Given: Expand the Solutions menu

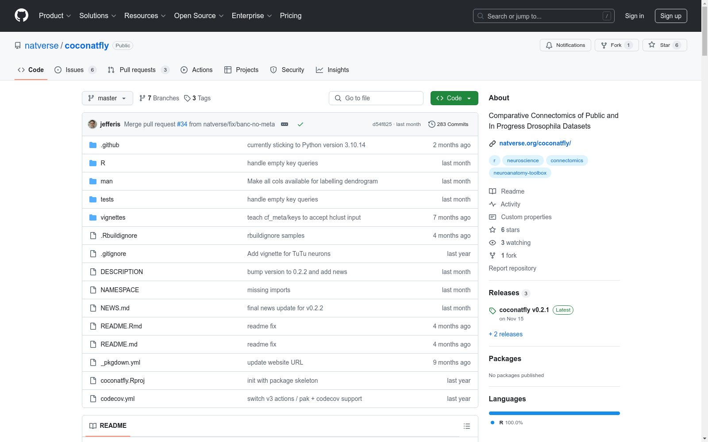Looking at the screenshot, I should click(x=98, y=16).
